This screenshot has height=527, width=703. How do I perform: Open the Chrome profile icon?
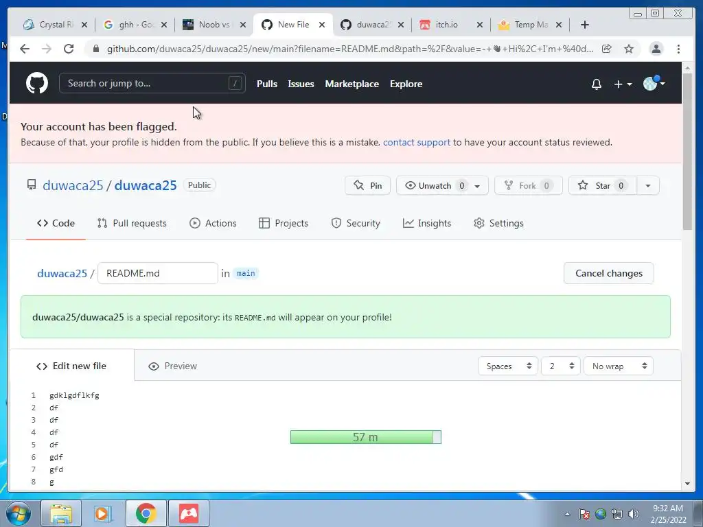pos(656,49)
